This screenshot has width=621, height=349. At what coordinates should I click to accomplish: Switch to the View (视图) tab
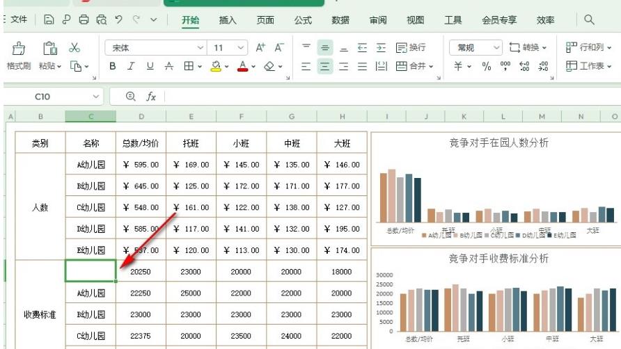(x=416, y=19)
